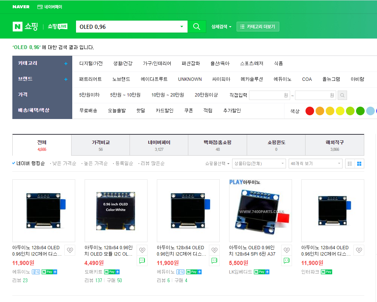Open 쇼핑몰선택 dropdown
Screen dimensions: 377x302
pyautogui.click(x=217, y=164)
